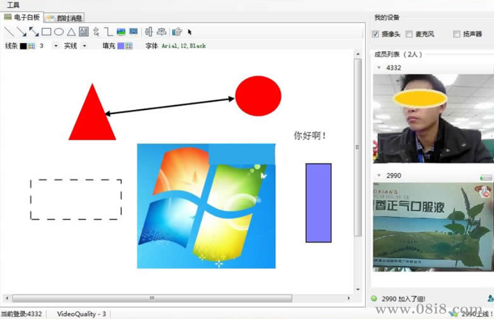
Task: Click the VideoQuality - 3 status entry
Action: 81,313
